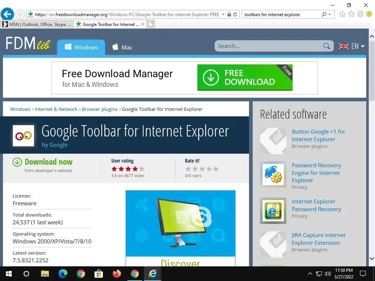Click the toolbars for internet explorer search box

coord(281,14)
